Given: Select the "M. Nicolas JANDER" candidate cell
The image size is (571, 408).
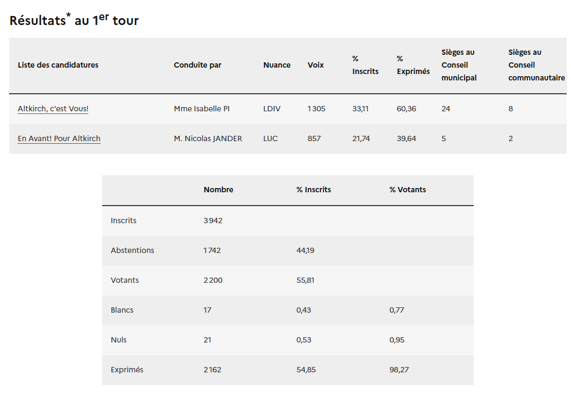Looking at the screenshot, I should point(208,138).
